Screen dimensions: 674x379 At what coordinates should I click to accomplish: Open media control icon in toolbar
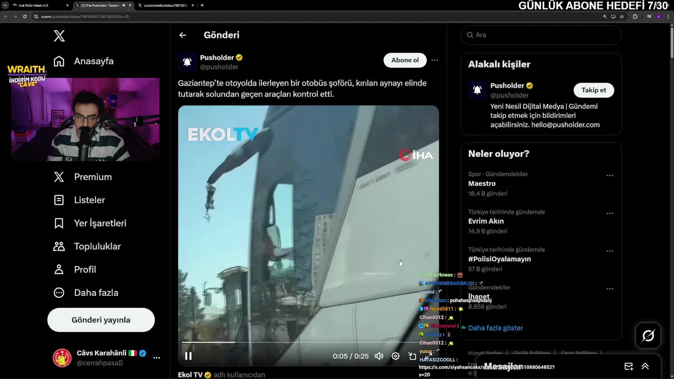[649, 16]
